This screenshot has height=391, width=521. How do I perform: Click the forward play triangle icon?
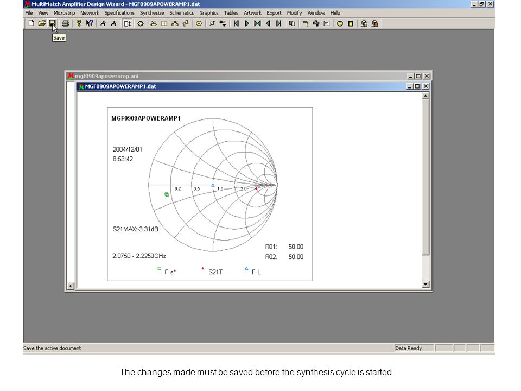tap(247, 23)
